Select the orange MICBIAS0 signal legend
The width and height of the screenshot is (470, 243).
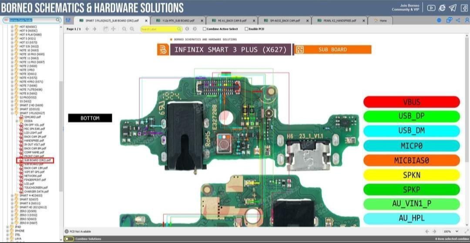click(x=411, y=160)
